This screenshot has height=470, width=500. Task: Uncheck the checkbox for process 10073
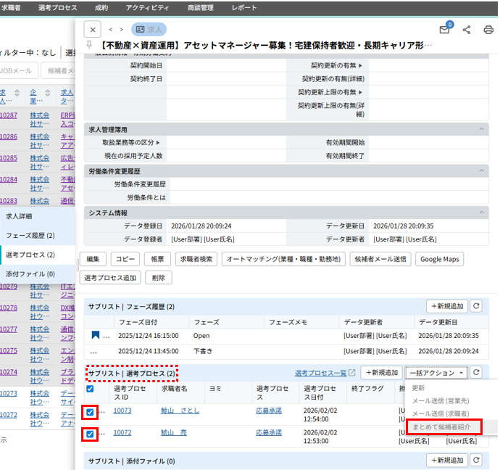[x=91, y=413]
